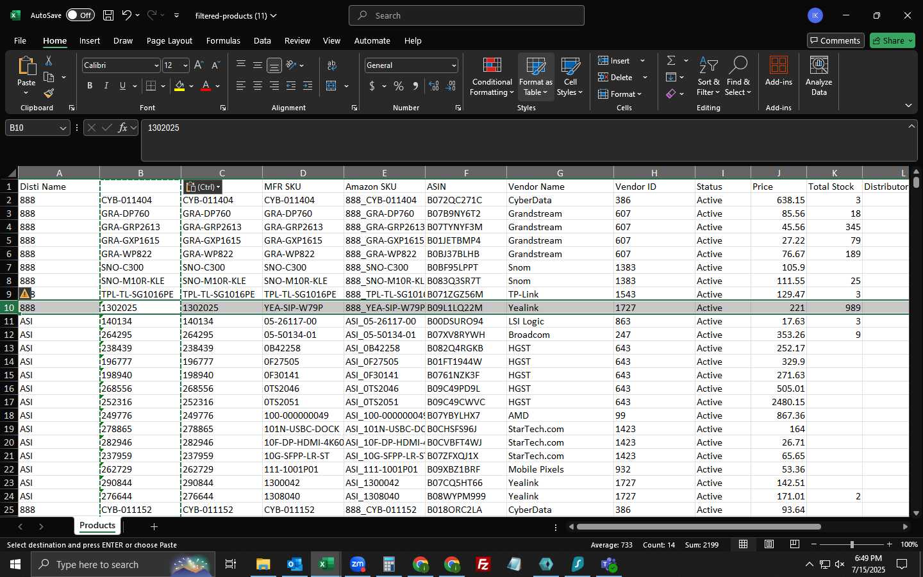
Task: Click the zoom slider handle
Action: click(x=852, y=544)
